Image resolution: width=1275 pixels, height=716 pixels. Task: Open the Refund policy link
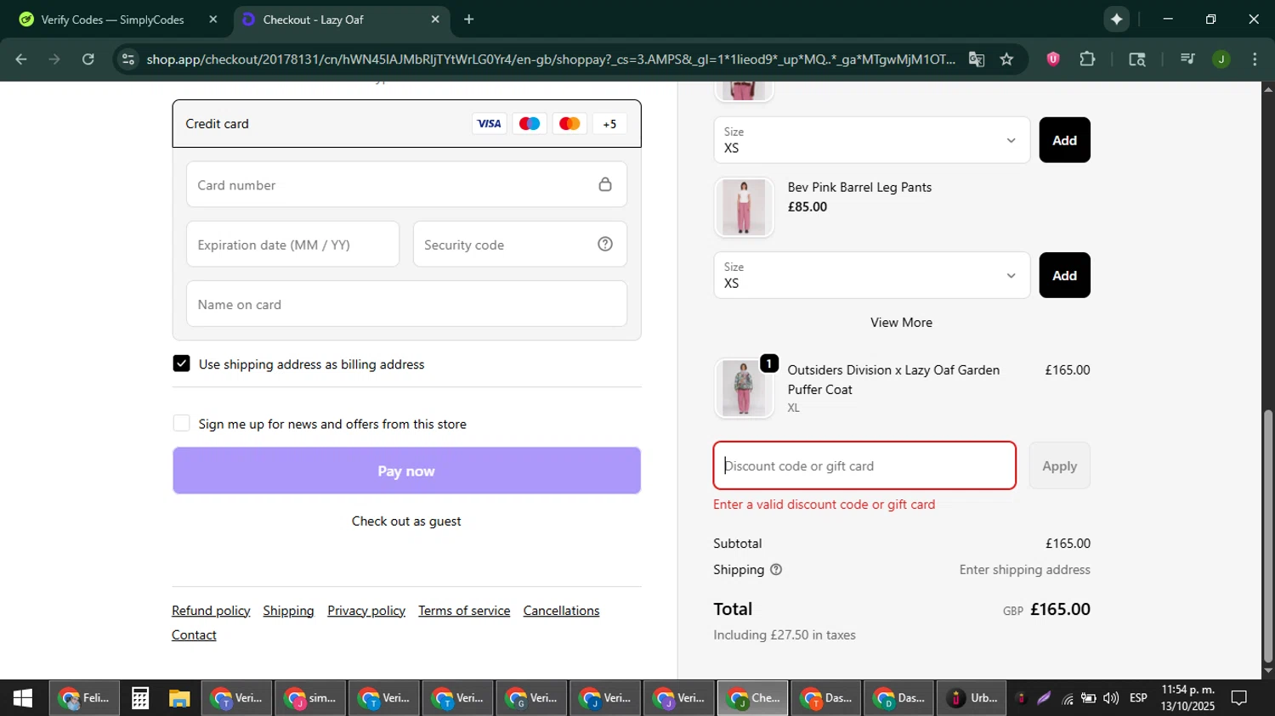[x=211, y=611]
